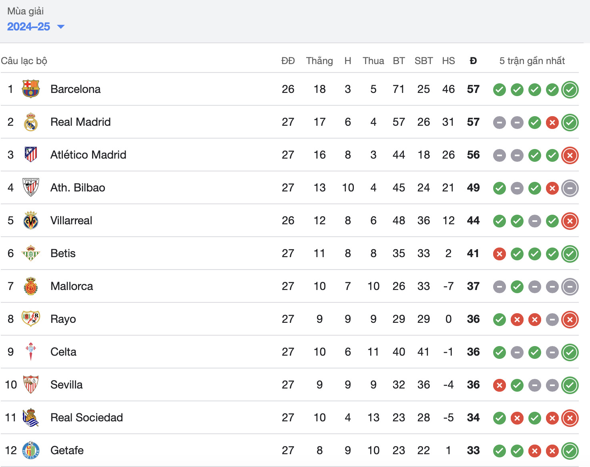Click the Ath. Bilbao team name

pyautogui.click(x=78, y=188)
